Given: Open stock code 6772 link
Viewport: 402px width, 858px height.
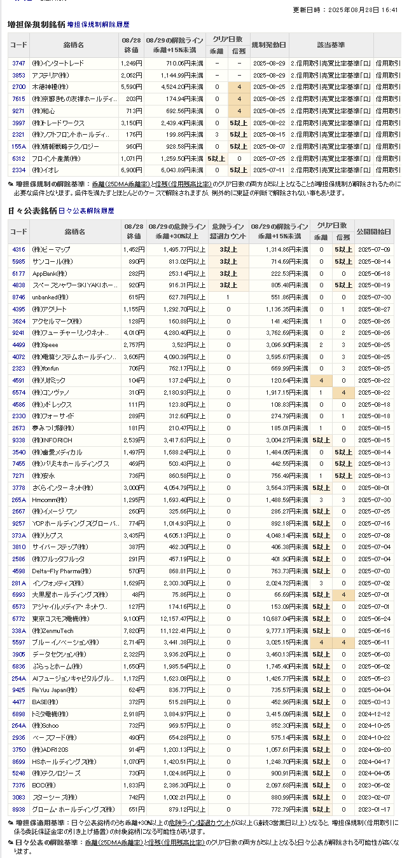Looking at the screenshot, I should click(18, 618).
